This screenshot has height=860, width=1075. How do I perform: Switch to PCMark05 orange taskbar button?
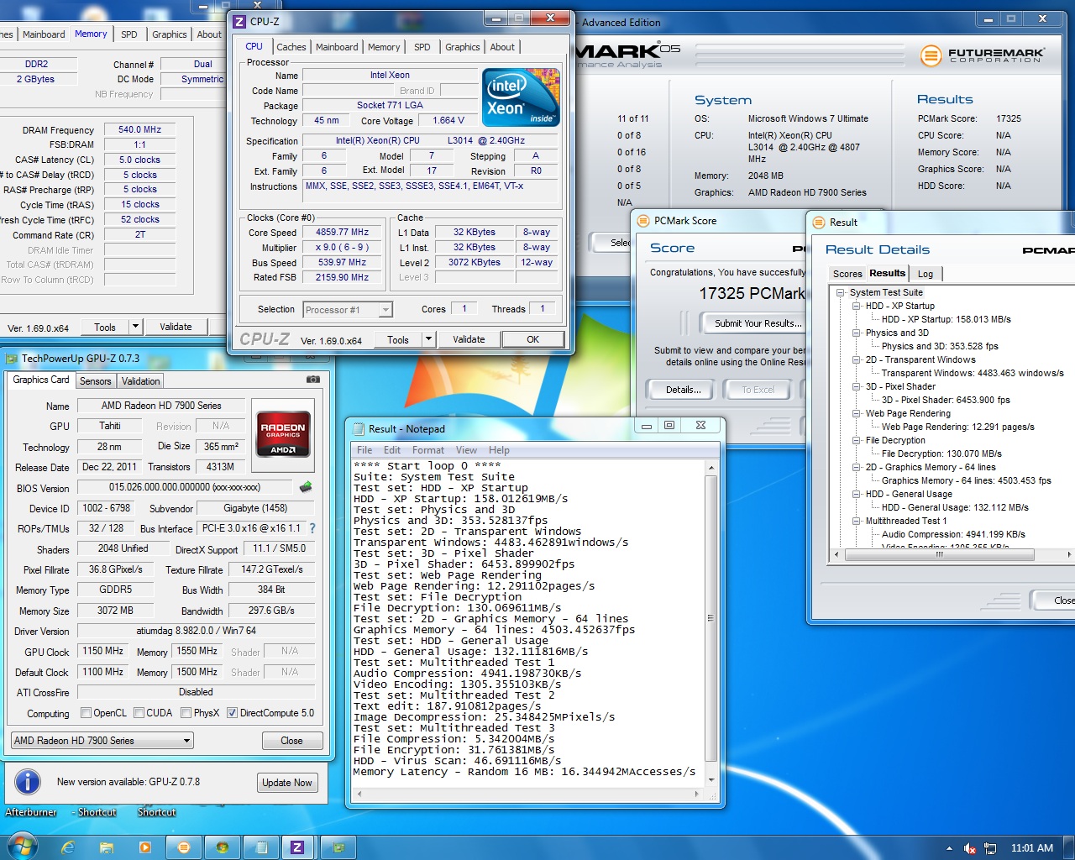coord(184,847)
